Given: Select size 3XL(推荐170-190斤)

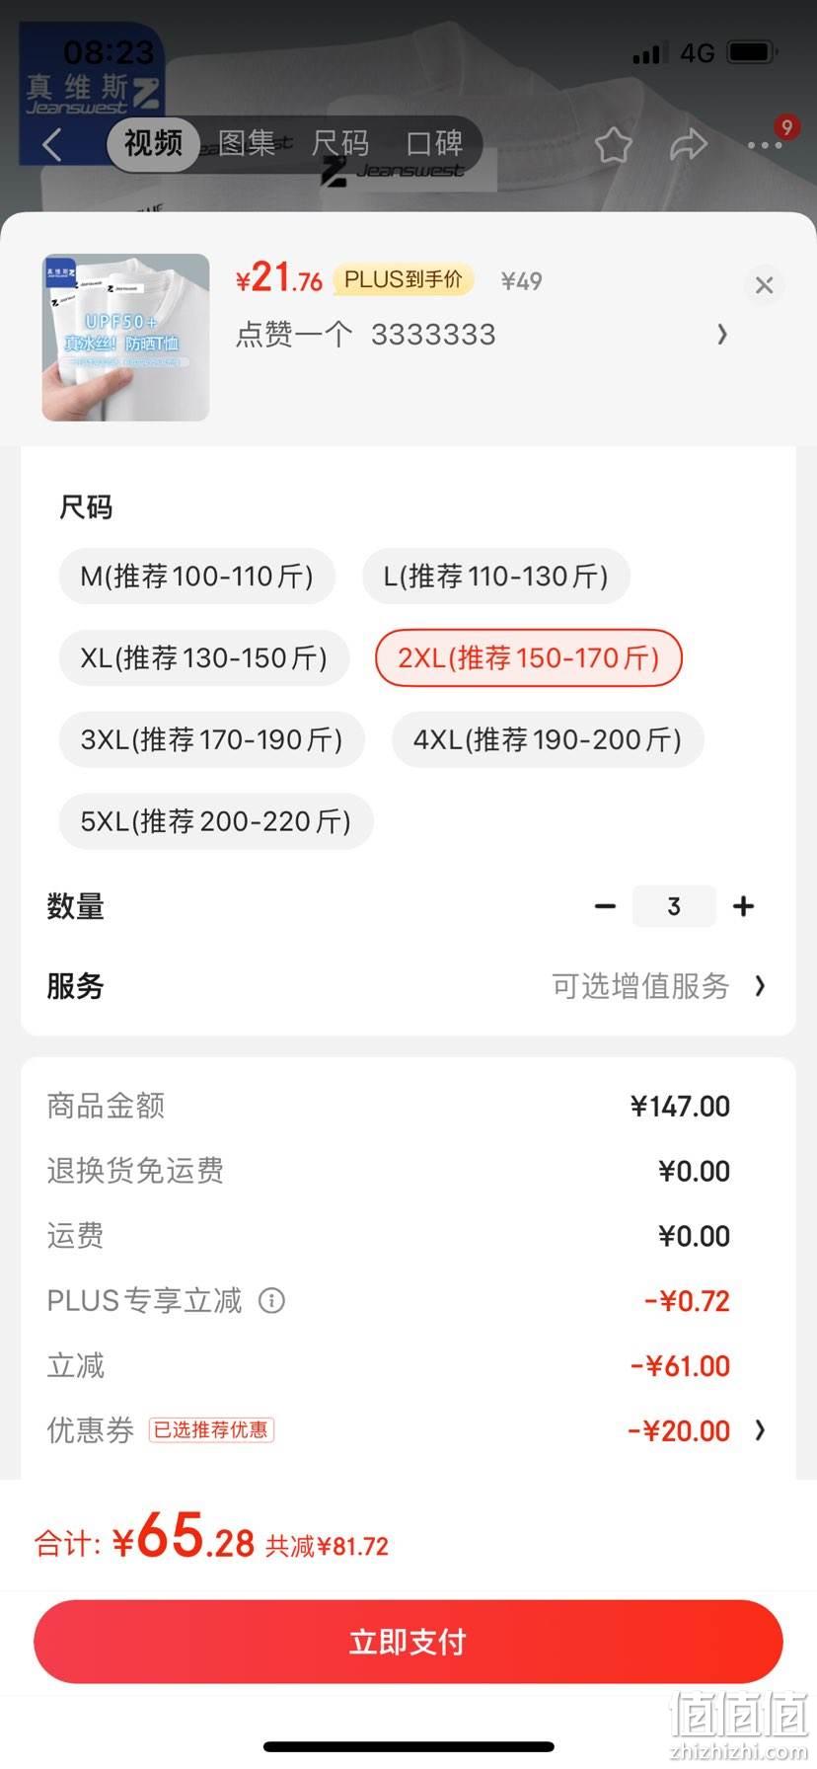Looking at the screenshot, I should point(212,740).
